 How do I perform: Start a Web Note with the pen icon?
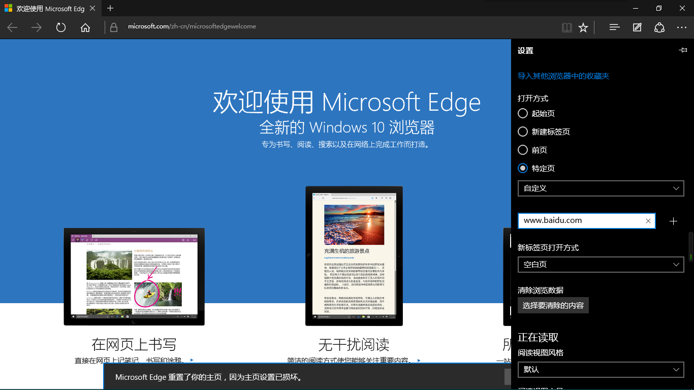tap(637, 27)
